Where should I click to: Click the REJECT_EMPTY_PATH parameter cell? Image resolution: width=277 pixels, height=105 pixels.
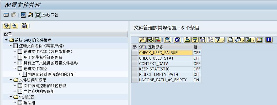(165, 75)
